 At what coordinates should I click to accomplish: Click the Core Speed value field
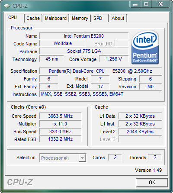point(61,116)
